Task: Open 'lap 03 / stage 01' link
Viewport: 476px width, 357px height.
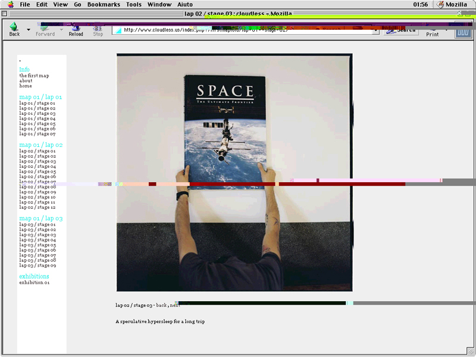Action: [x=37, y=225]
